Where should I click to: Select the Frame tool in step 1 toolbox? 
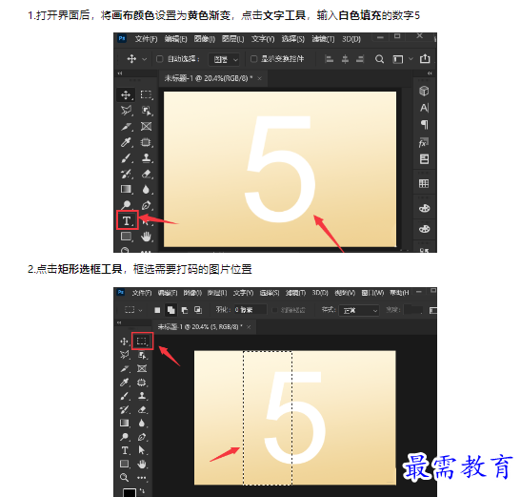146,127
